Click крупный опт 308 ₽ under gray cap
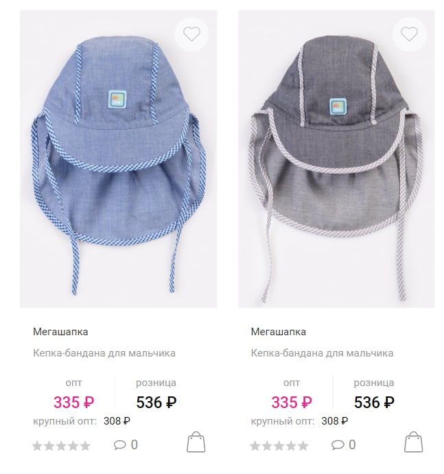 pyautogui.click(x=299, y=421)
